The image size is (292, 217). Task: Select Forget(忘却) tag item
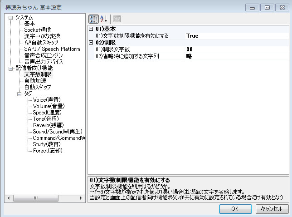(48, 150)
